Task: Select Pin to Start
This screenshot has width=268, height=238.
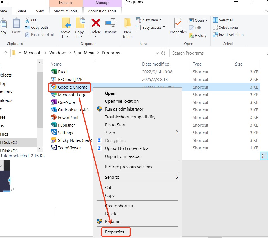Action: [x=115, y=125]
